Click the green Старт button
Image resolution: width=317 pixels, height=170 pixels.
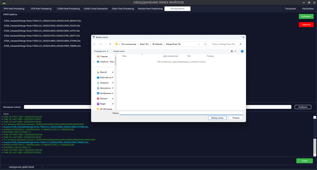(304, 161)
